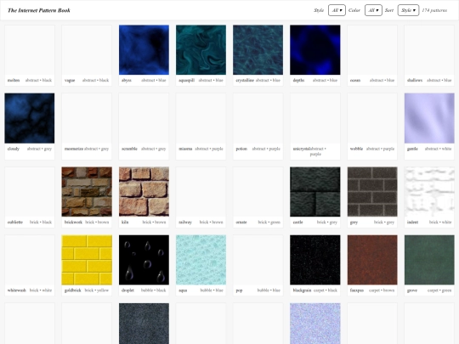Click the railway pattern name
The width and height of the screenshot is (459, 344).
185,222
